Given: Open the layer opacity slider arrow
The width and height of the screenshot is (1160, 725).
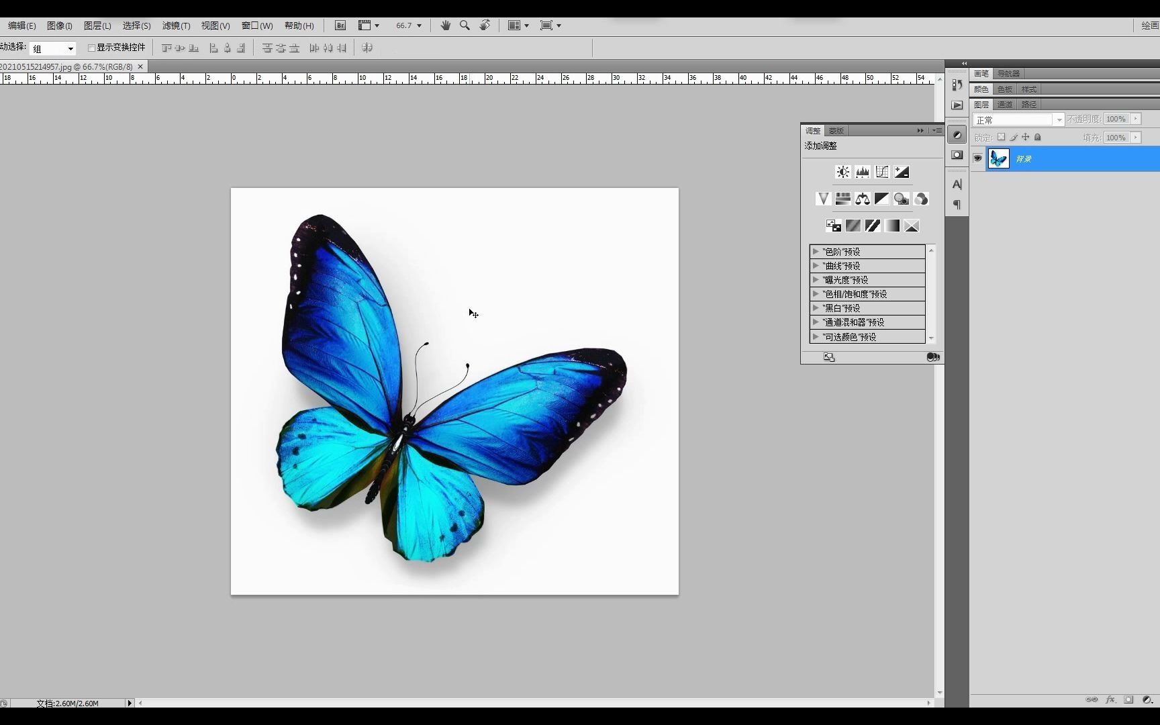Looking at the screenshot, I should click(1136, 119).
